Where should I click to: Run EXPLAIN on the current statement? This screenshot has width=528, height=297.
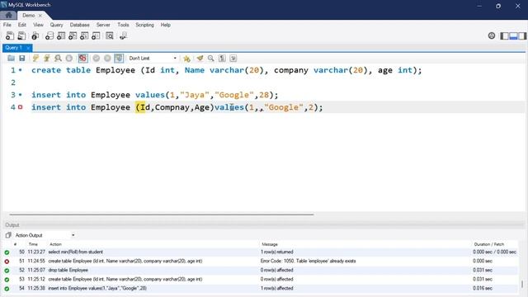[58, 59]
